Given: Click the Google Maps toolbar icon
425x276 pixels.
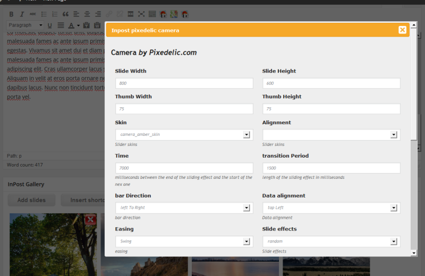Looking at the screenshot, I should point(174,14).
